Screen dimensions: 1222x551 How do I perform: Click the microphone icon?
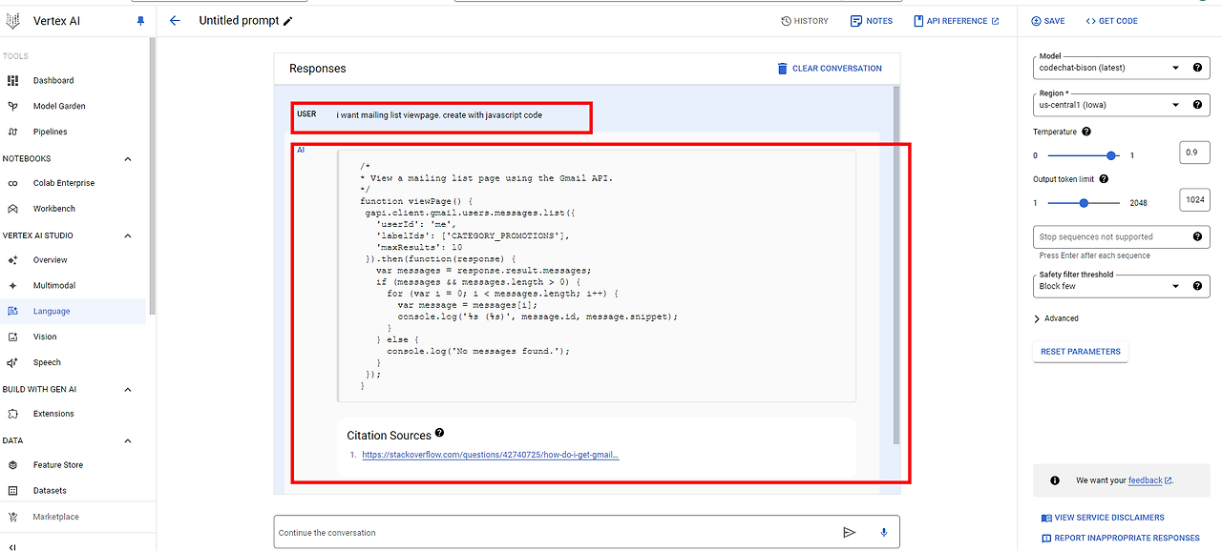884,533
